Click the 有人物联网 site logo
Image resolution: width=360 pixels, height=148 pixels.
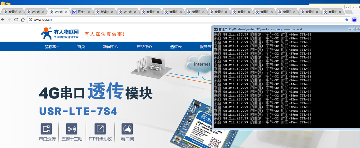coord(60,33)
